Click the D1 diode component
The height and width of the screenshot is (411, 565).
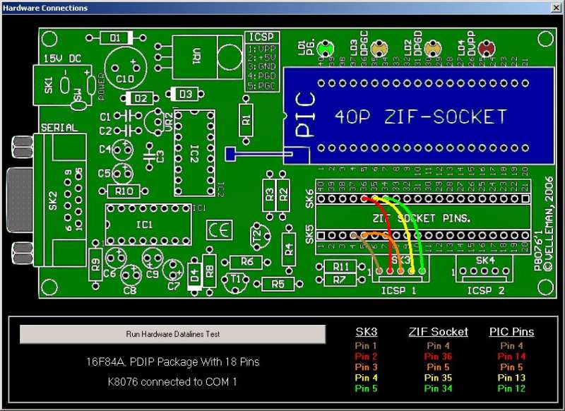[116, 37]
